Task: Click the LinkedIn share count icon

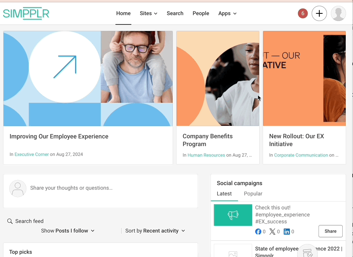Action: click(287, 231)
